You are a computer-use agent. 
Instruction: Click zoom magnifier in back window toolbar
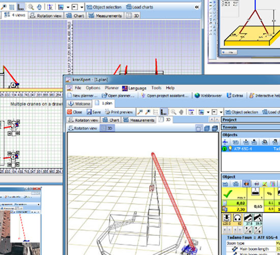click(x=31, y=7)
